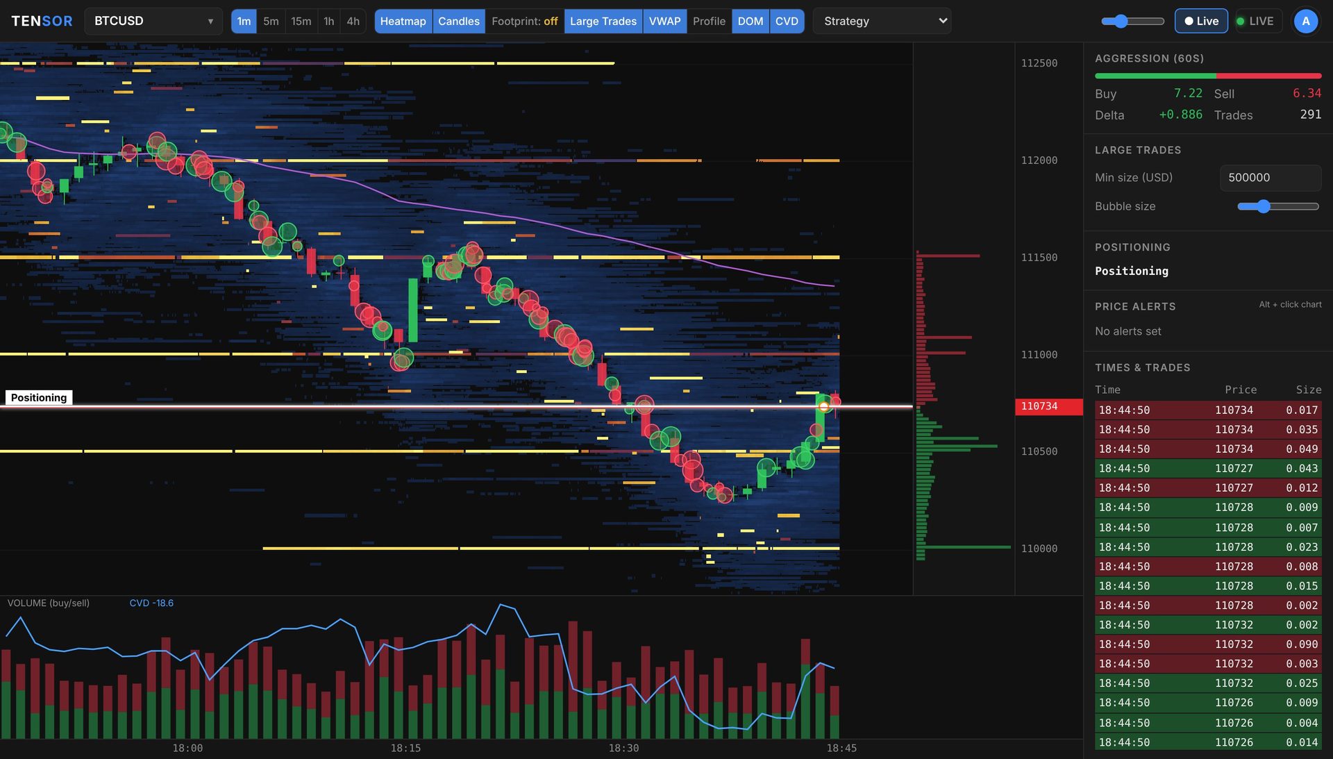Viewport: 1333px width, 759px height.
Task: Edit the Min size (USD) field
Action: pos(1270,178)
